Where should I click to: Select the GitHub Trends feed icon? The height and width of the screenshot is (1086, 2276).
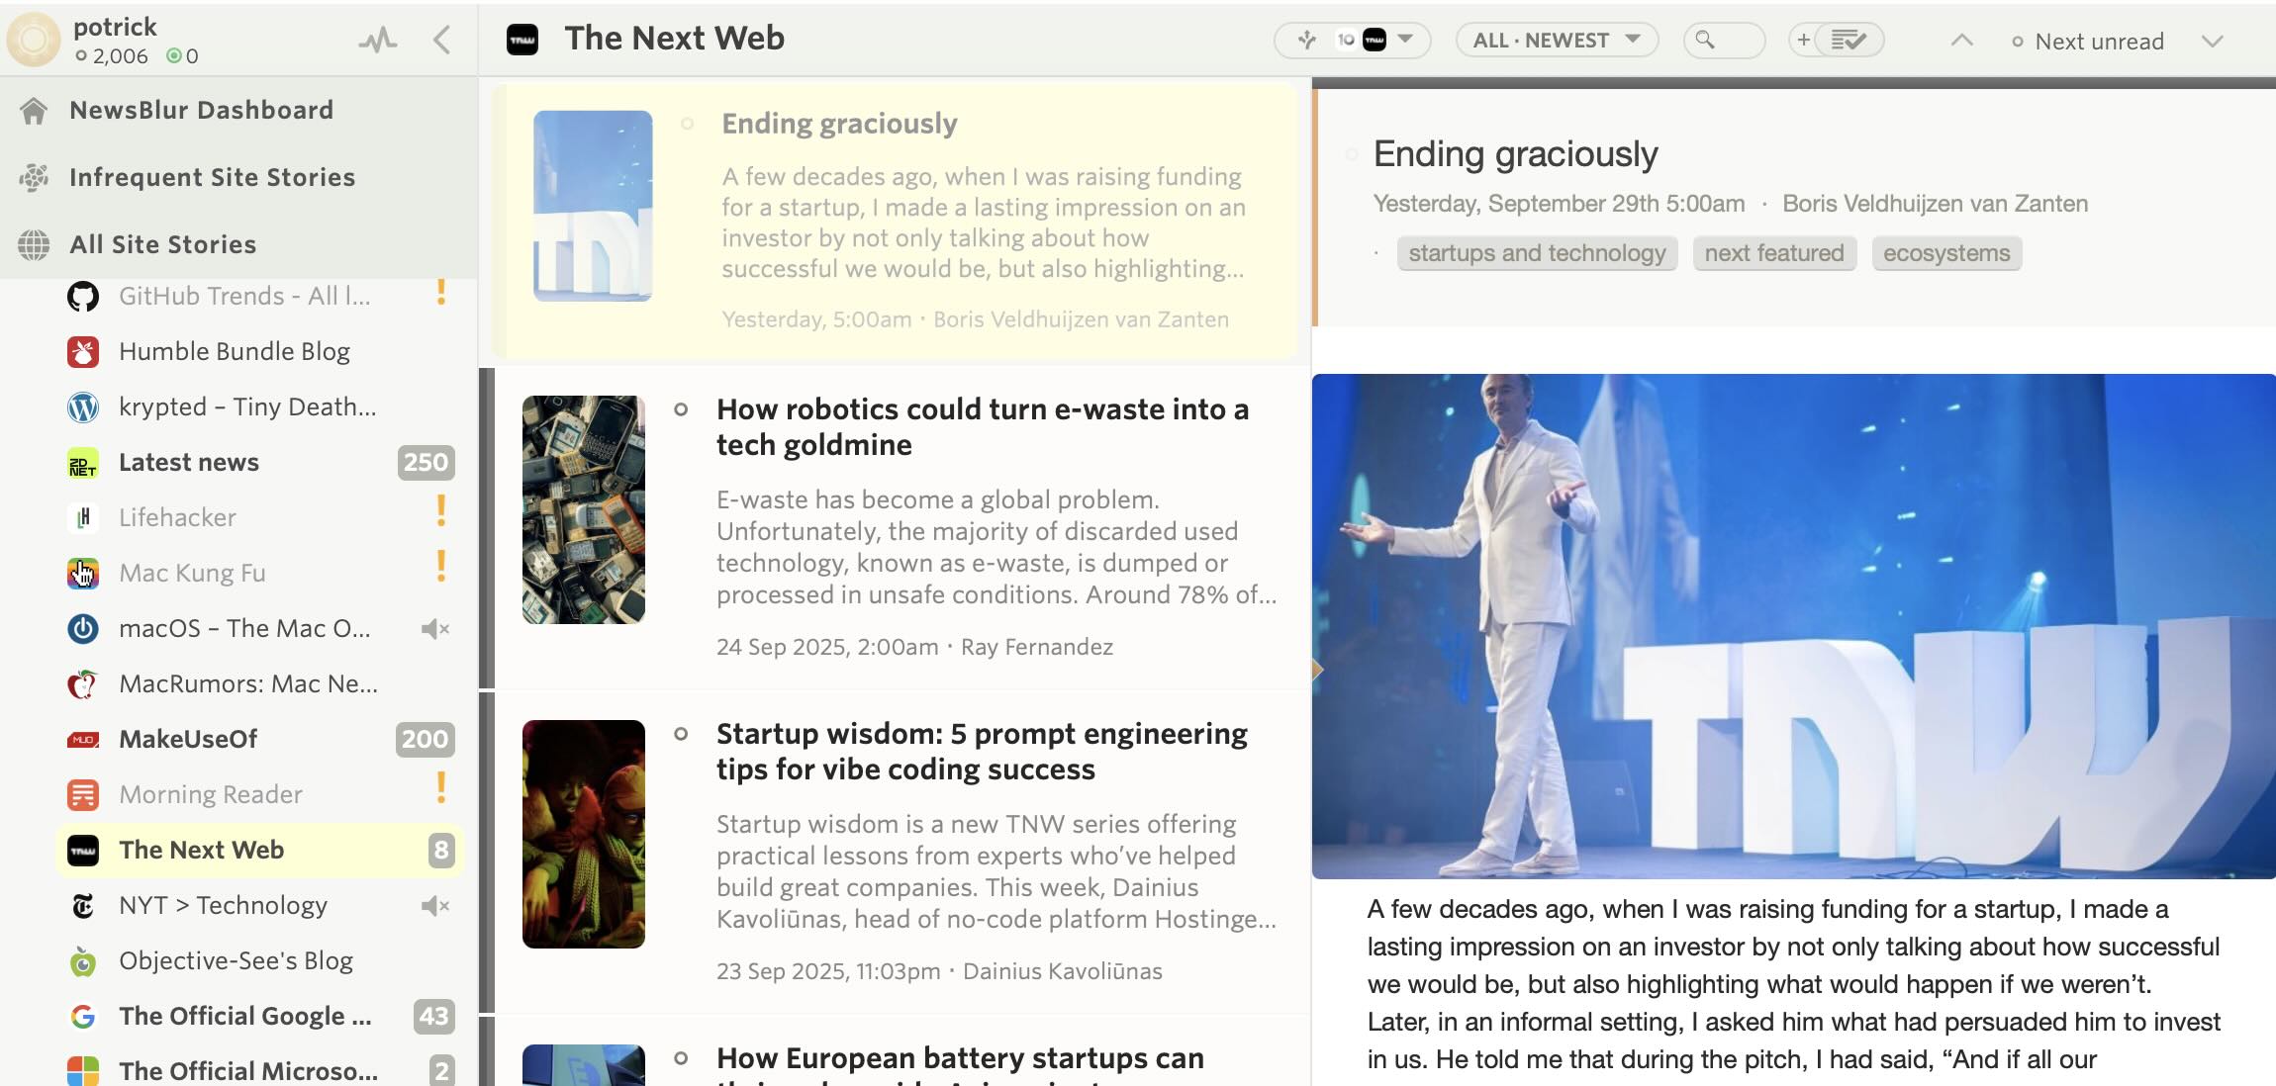83,296
